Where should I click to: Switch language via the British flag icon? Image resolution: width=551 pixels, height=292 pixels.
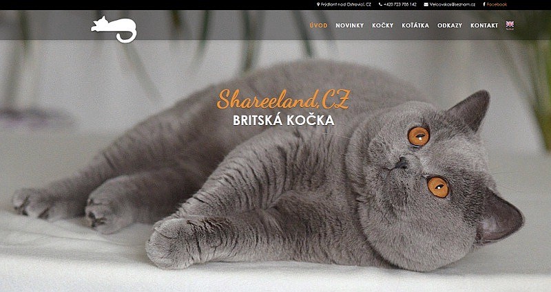click(510, 25)
